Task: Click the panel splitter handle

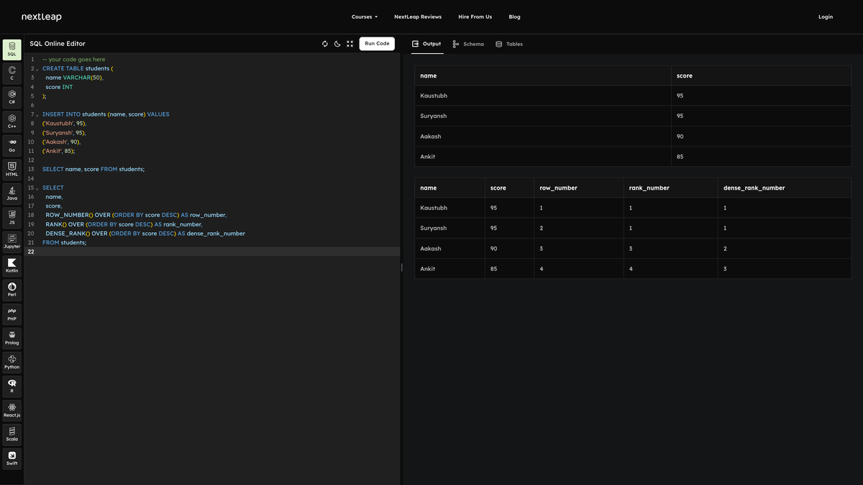Action: coord(401,267)
